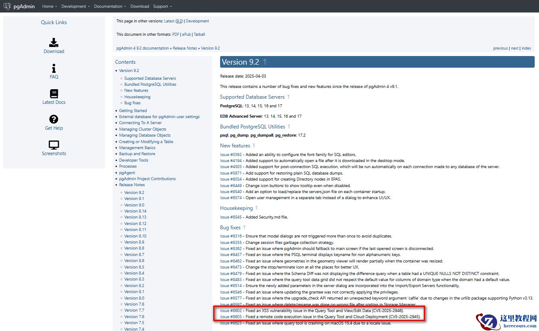
Task: Select Creating or Modifying a Table
Action: 146,142
